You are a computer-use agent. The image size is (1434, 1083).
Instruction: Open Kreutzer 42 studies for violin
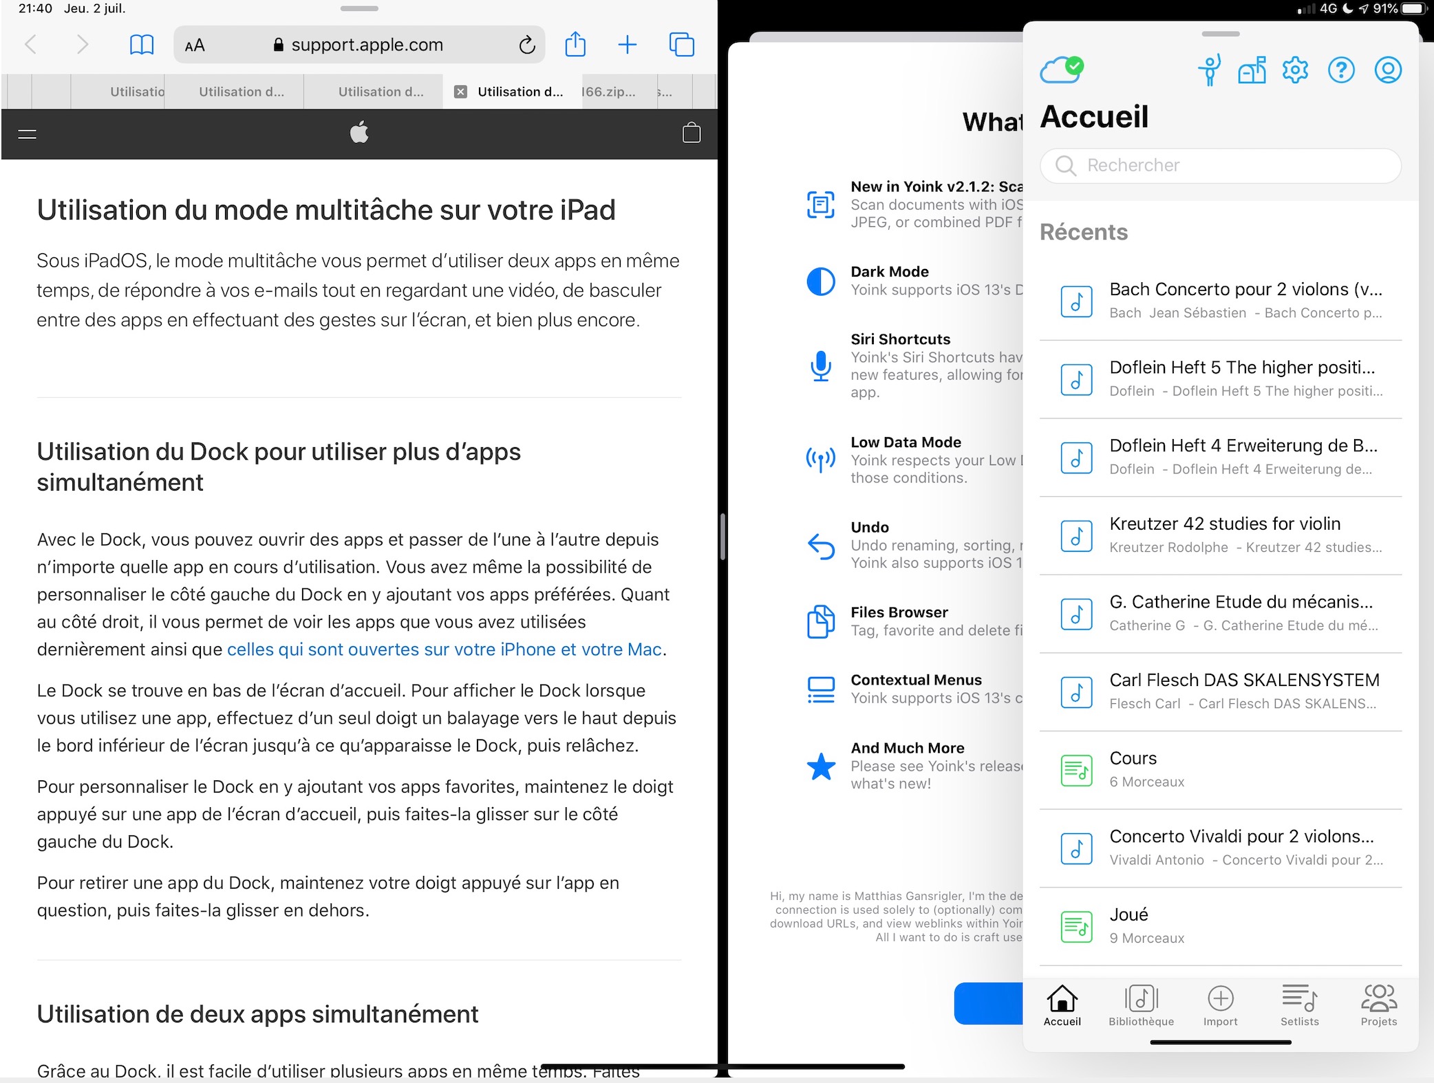1221,535
